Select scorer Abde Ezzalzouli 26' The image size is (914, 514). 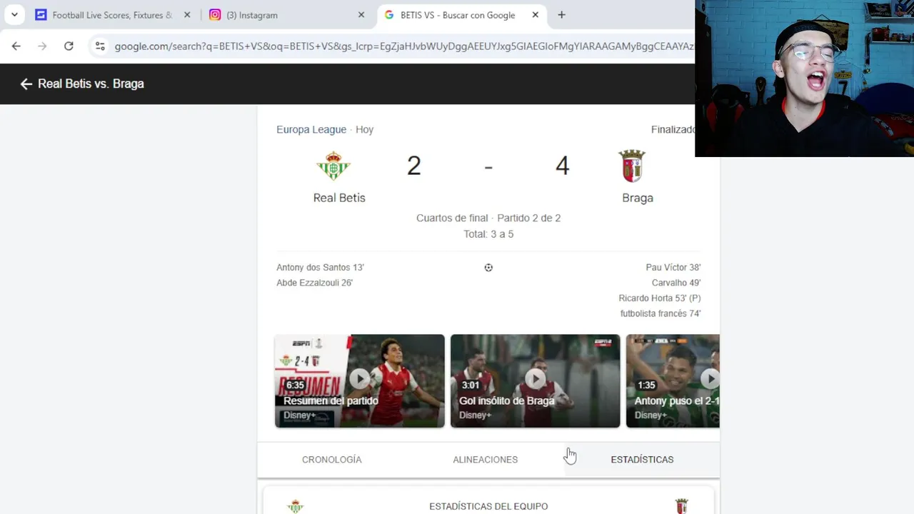click(x=314, y=283)
